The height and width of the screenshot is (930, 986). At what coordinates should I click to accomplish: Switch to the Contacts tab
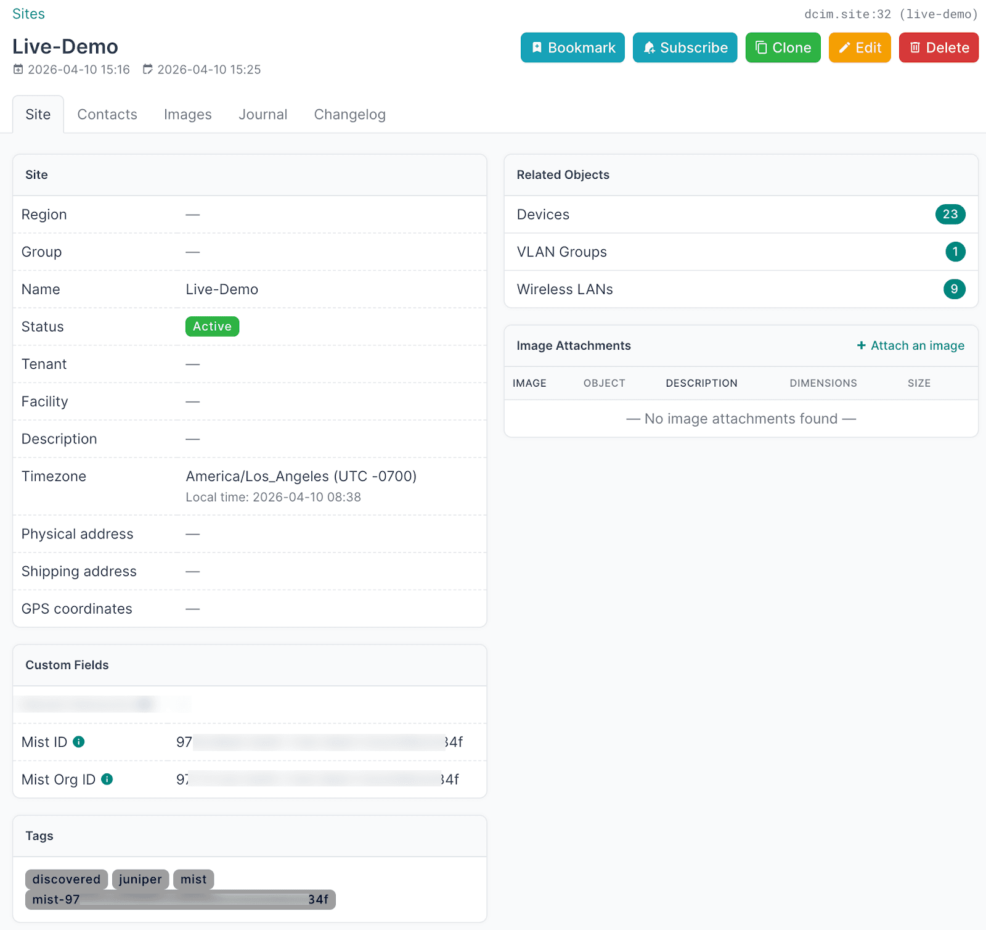point(107,115)
